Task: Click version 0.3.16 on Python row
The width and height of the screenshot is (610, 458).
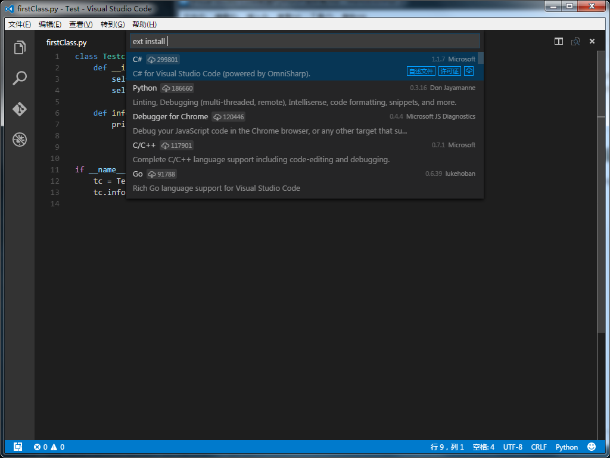Action: coord(418,88)
